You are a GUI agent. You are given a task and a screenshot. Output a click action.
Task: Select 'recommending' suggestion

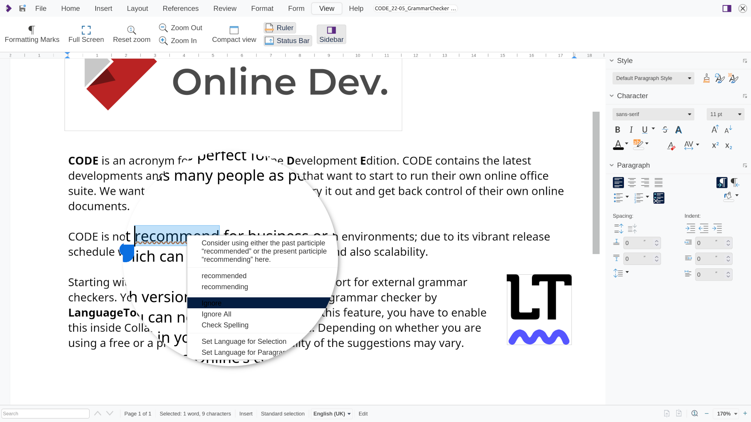coord(225,287)
